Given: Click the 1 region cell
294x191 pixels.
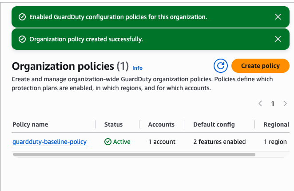Looking at the screenshot, I should pos(275,142).
